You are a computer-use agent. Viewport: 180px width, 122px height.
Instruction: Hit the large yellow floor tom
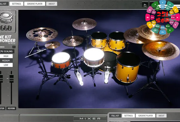128,67
